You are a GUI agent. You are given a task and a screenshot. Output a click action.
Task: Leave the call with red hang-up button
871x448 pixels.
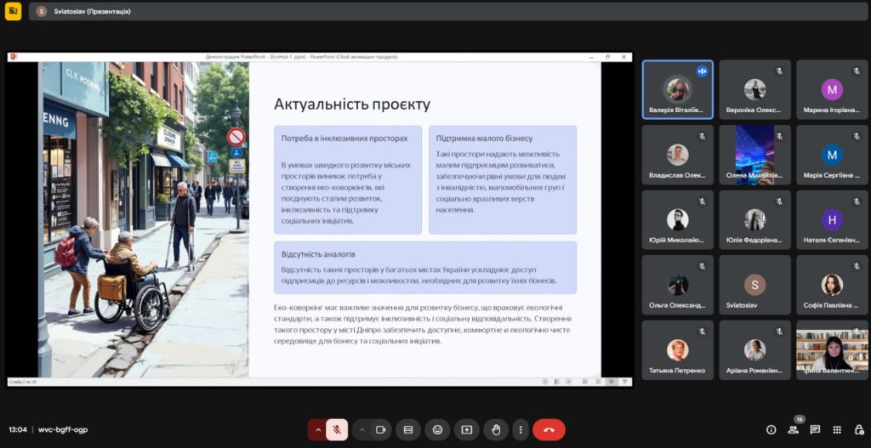[x=549, y=429]
